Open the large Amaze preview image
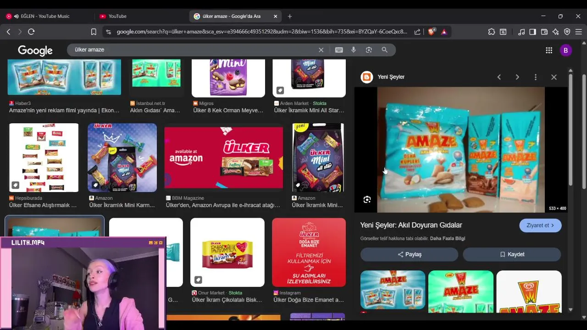587x330 pixels. 460,150
